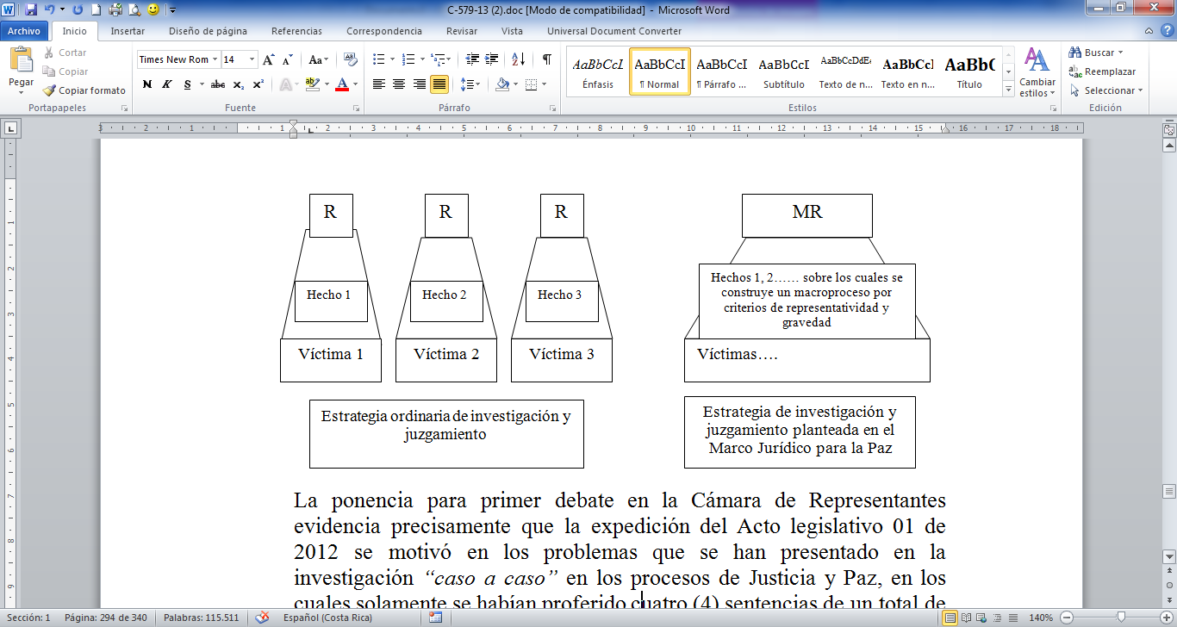Click the Copiar formato paintbrush icon
This screenshot has width=1177, height=627.
[x=50, y=90]
